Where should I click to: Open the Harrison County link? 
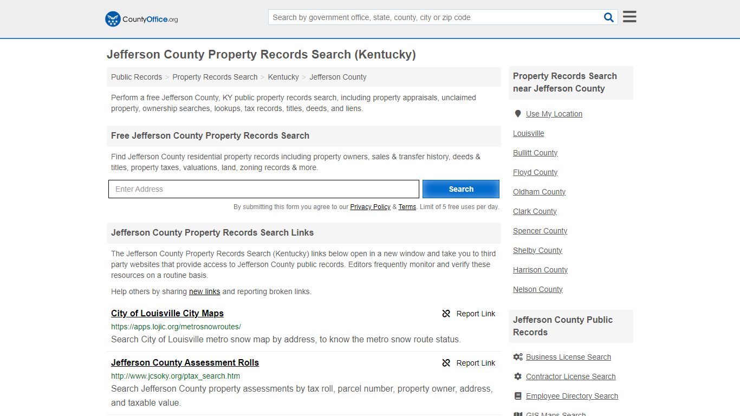[x=540, y=270]
